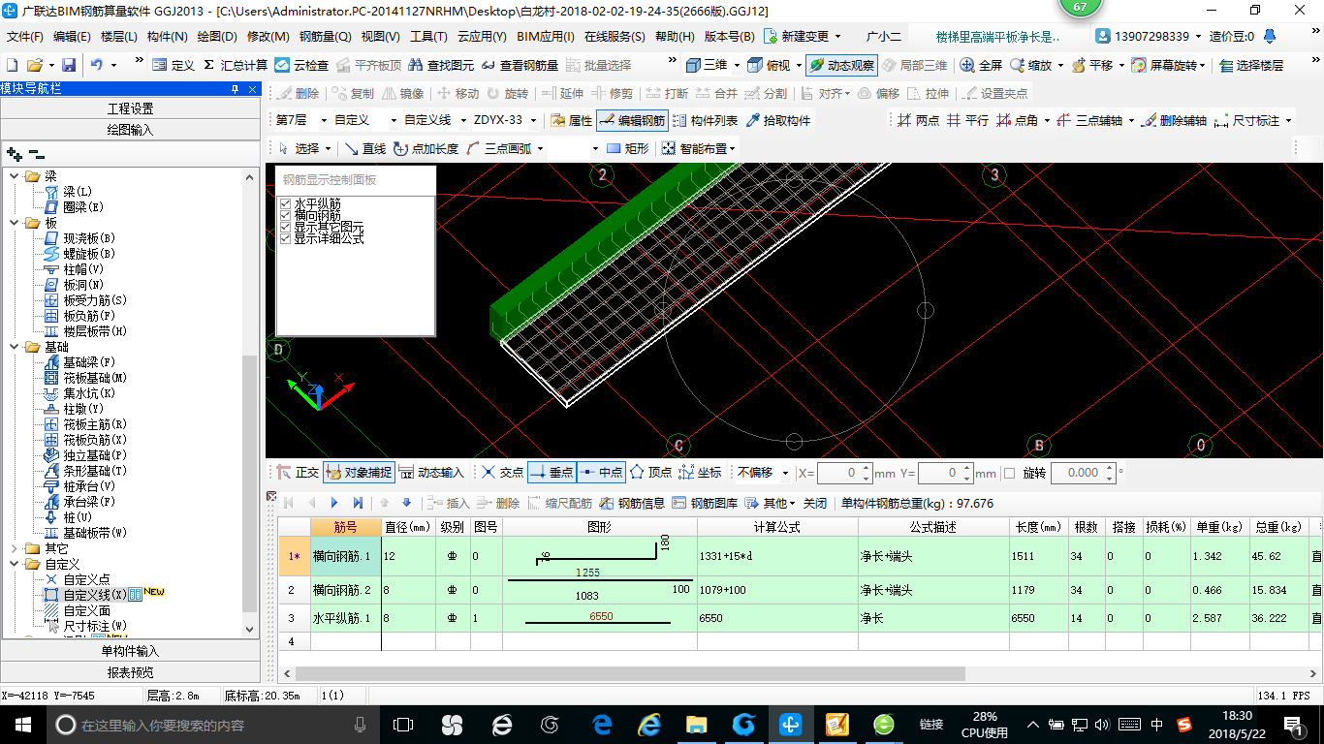Tick the 旋转 rotation checkbox
1324x744 pixels.
pyautogui.click(x=1009, y=473)
